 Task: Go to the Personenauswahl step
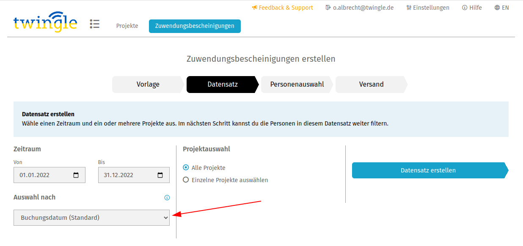click(x=297, y=85)
